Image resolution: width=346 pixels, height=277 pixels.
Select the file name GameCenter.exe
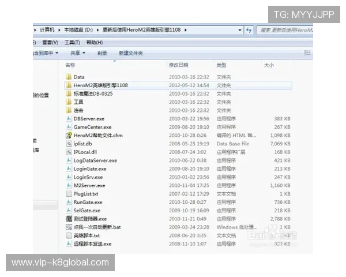click(x=92, y=127)
